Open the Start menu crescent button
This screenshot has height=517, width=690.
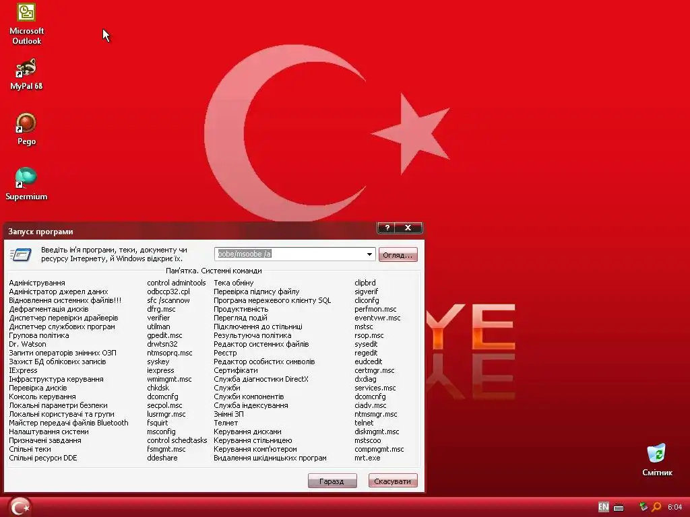tap(20, 507)
